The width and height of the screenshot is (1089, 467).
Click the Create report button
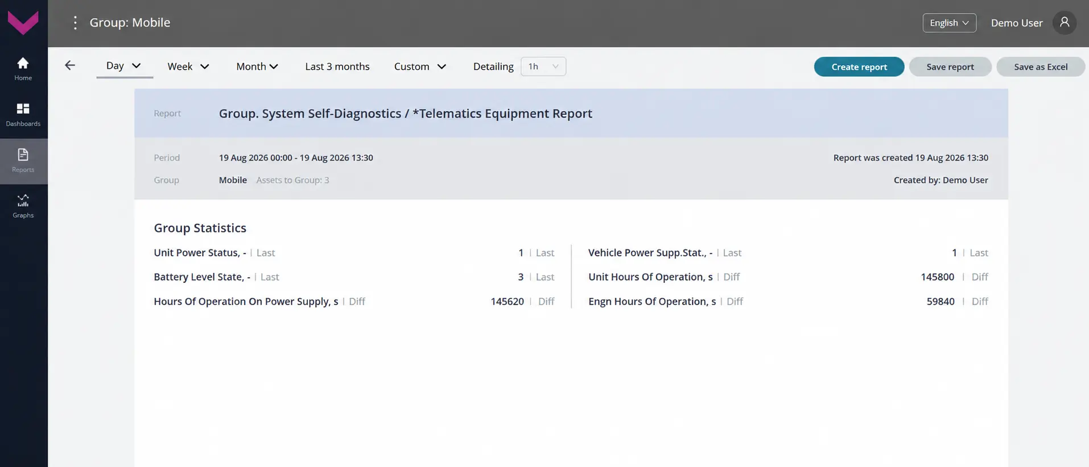[x=859, y=66]
